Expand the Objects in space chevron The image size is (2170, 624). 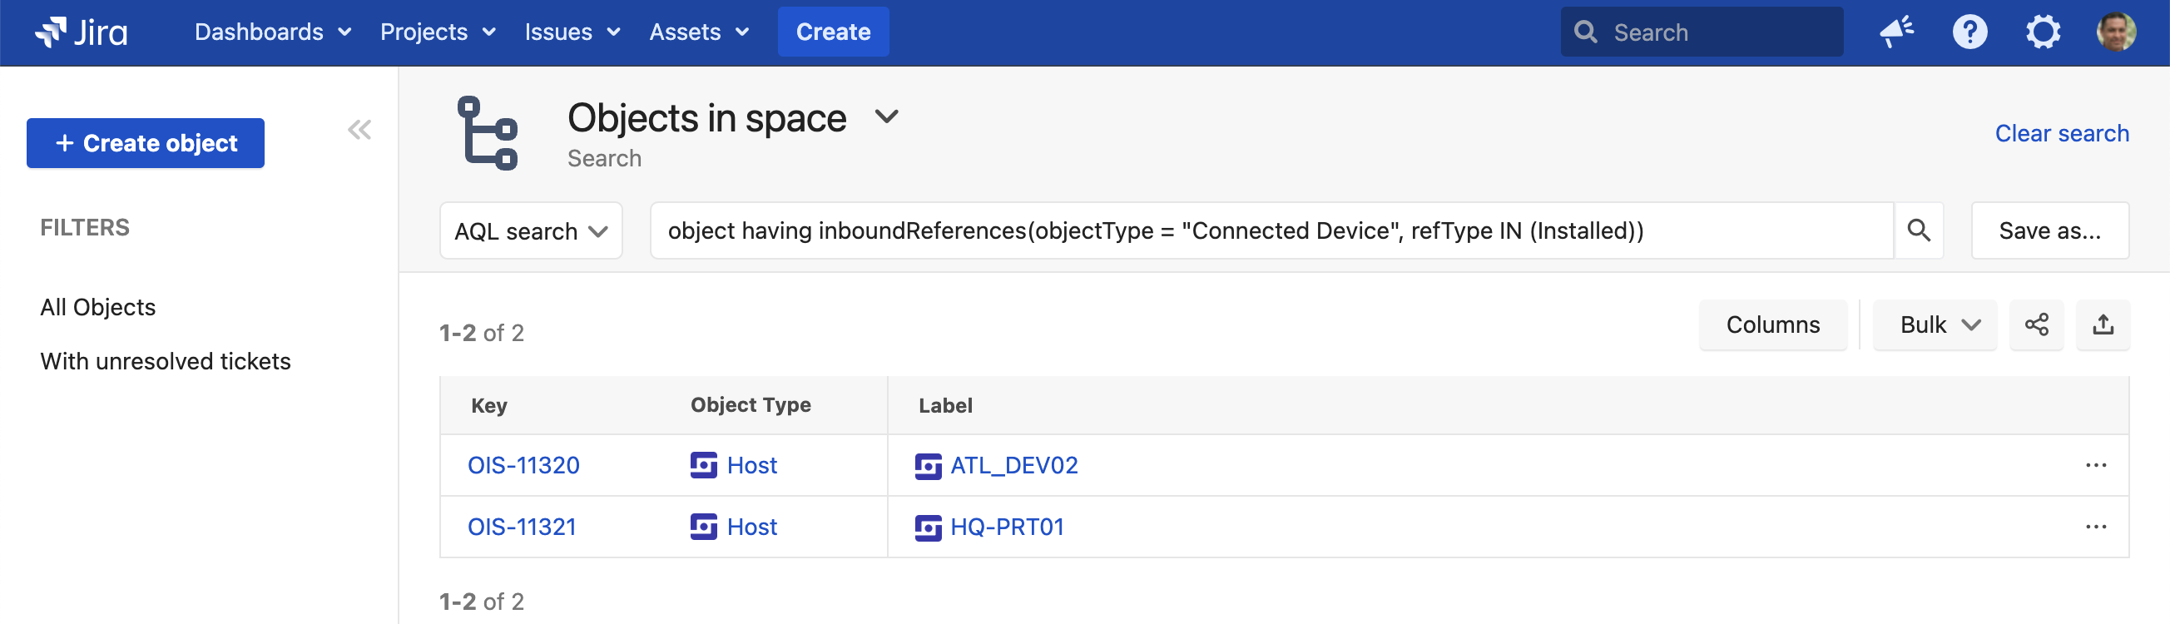(x=886, y=116)
